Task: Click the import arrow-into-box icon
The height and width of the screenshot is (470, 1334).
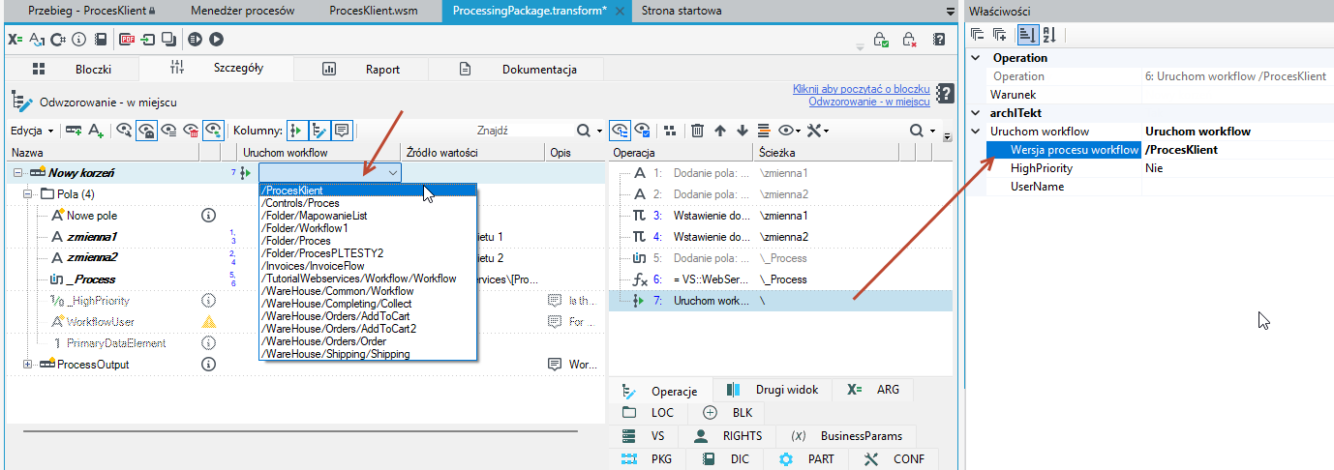Action: tap(148, 40)
